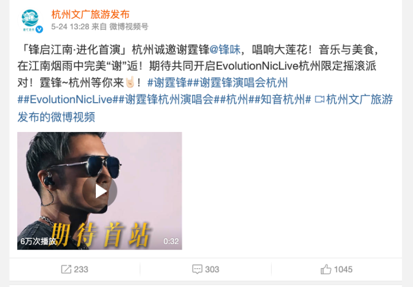Open the @锋味 mention link

[225, 49]
